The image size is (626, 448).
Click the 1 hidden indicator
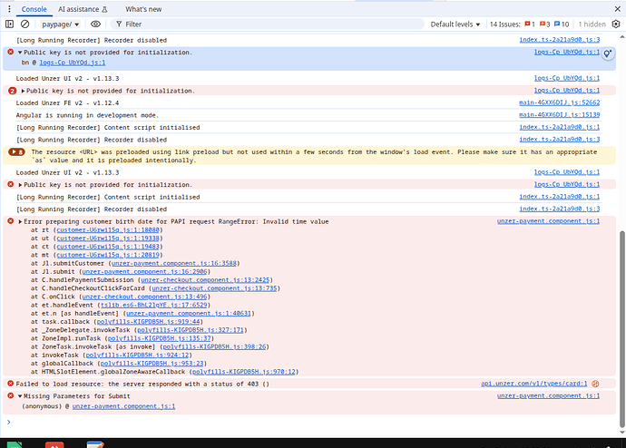coord(592,24)
